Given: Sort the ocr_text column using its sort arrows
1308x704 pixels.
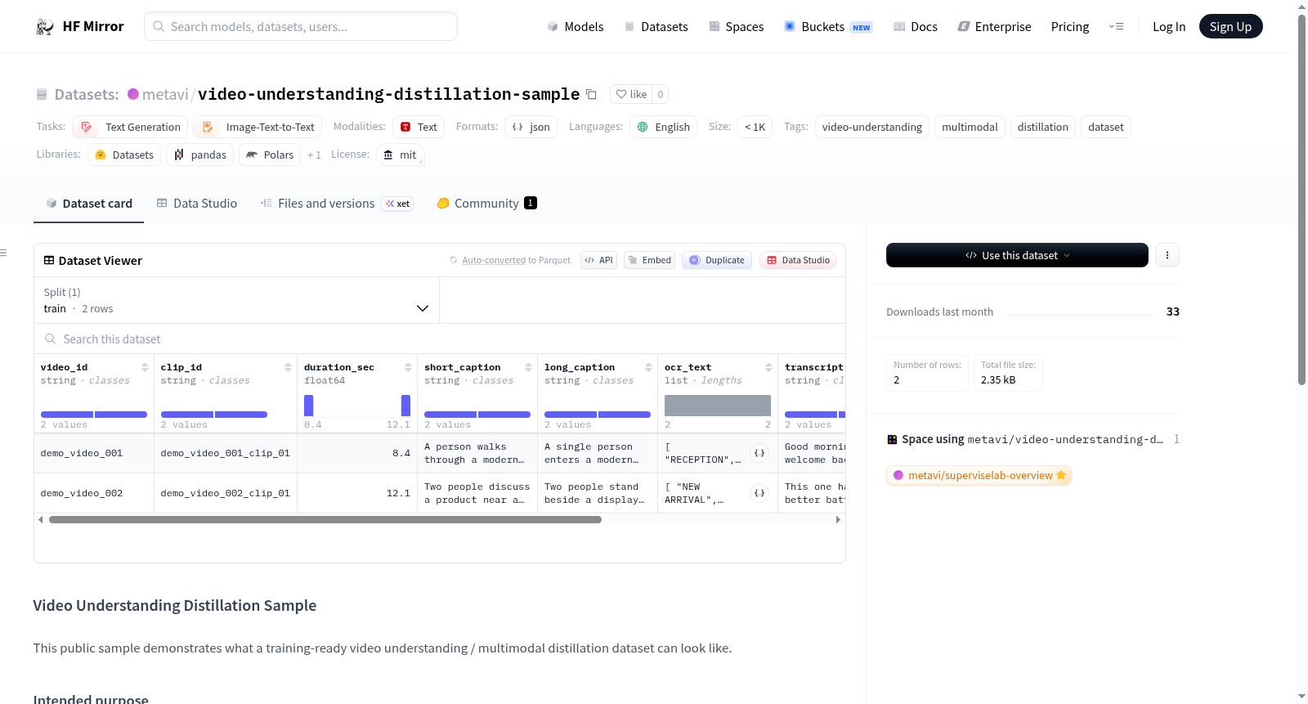Looking at the screenshot, I should coord(768,367).
